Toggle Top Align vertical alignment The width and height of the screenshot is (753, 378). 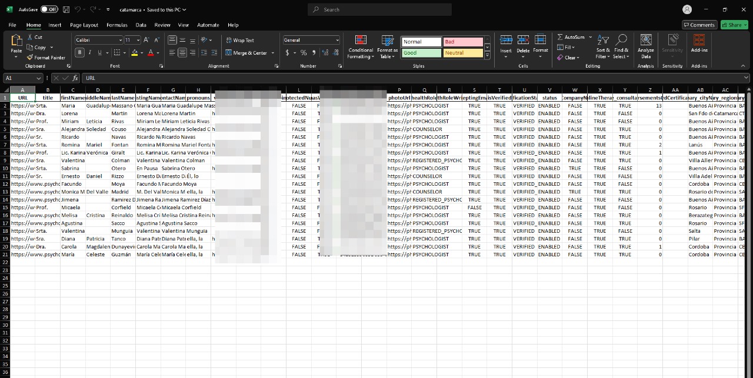pyautogui.click(x=172, y=40)
